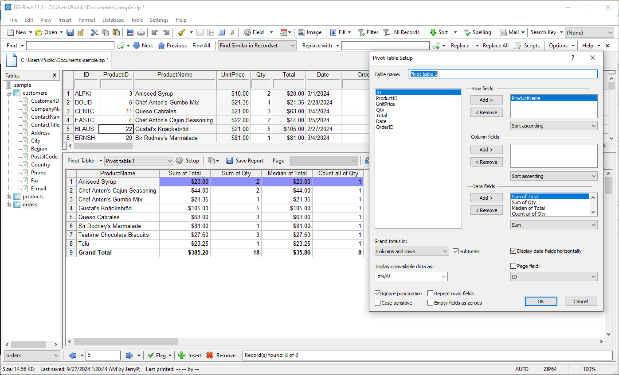This screenshot has width=619, height=375.
Task: Click the format brush icon
Action: pos(181,32)
